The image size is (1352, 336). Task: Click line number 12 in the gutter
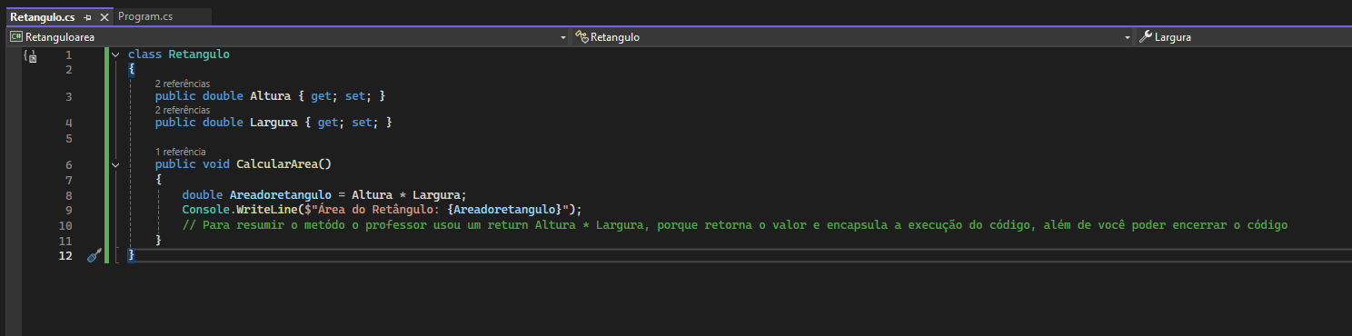coord(65,256)
